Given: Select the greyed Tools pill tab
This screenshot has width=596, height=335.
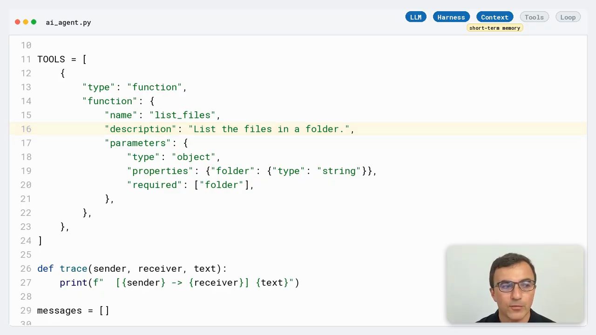Looking at the screenshot, I should pyautogui.click(x=534, y=17).
